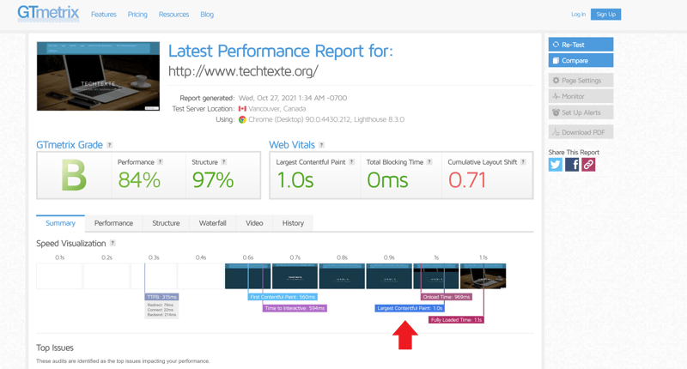Open the Pricing menu item
This screenshot has height=369, width=687.
click(137, 15)
